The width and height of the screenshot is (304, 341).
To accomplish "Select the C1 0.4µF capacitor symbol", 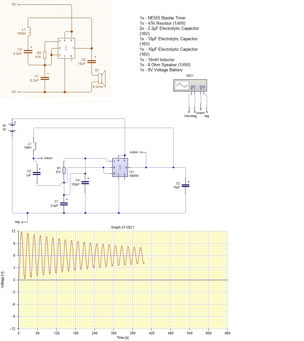I will tap(64, 204).
